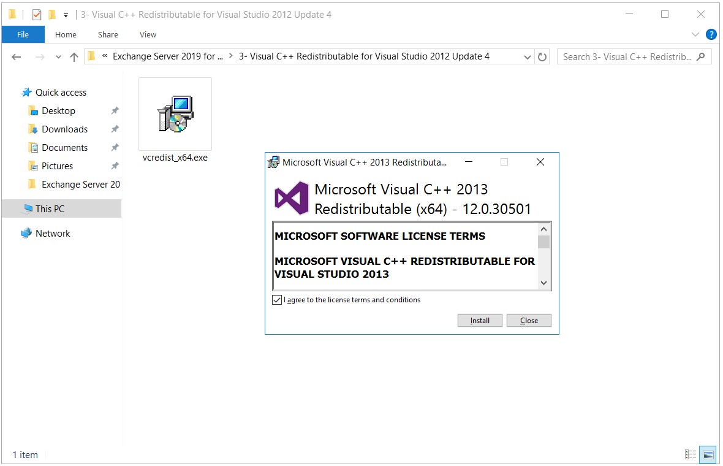
Task: Expand the ribbon with chevron
Action: coord(695,34)
